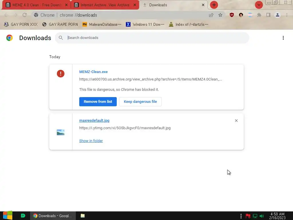Image resolution: width=293 pixels, height=220 pixels.
Task: Open File Explorer from the taskbar
Action: tap(83, 216)
